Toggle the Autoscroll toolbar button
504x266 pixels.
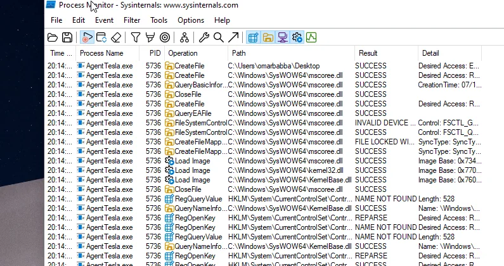click(101, 37)
